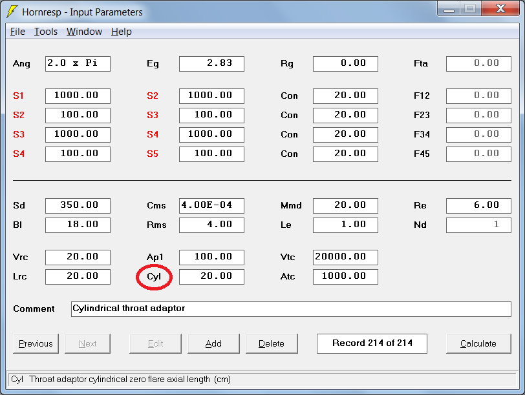The width and height of the screenshot is (525, 395).
Task: Click the Con field in the F23 row
Action: click(345, 116)
